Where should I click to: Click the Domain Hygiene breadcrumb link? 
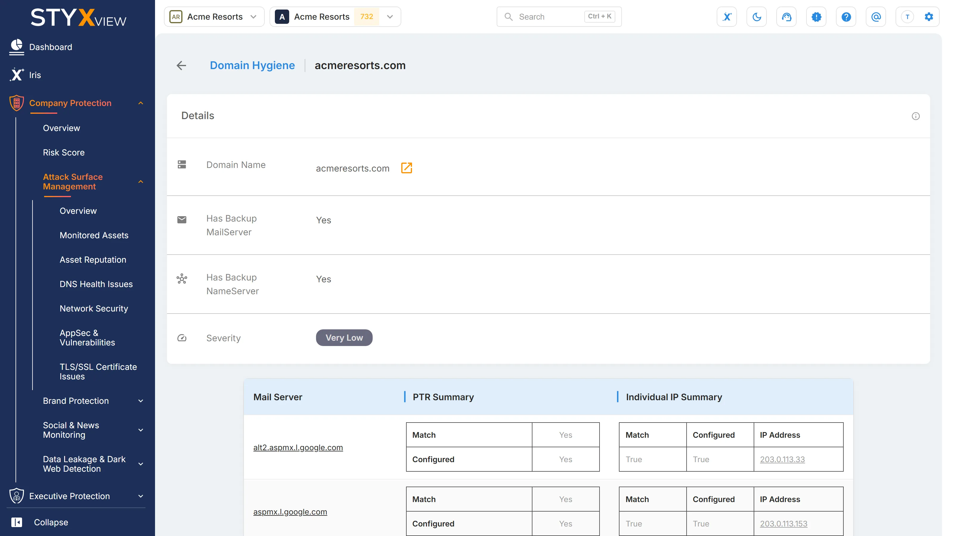(x=253, y=66)
